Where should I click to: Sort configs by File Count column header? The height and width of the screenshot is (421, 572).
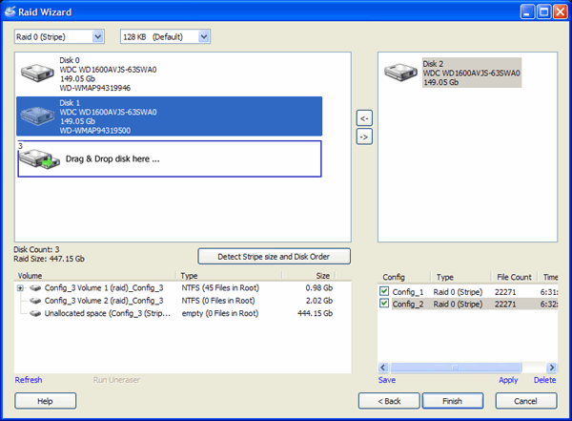click(x=514, y=277)
